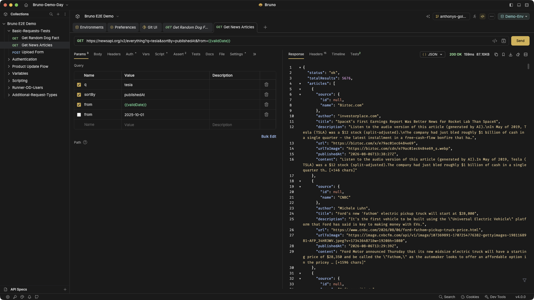Expand the Authentication folder
This screenshot has width=534, height=300.
click(9, 59)
